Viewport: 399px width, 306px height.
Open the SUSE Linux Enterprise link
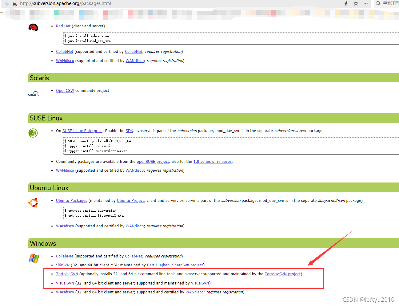pos(82,131)
